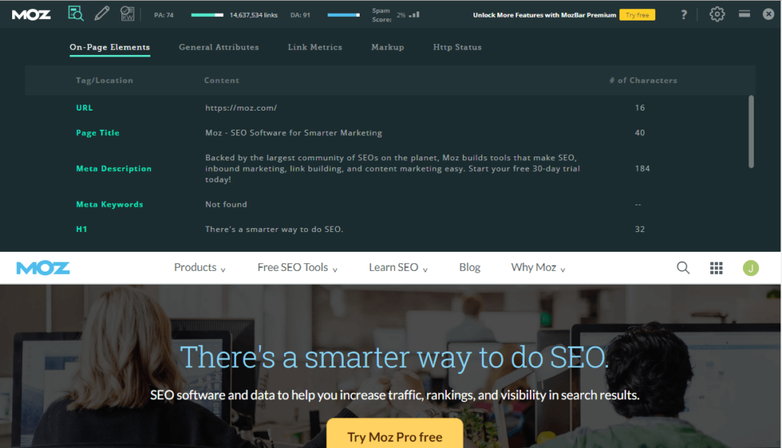Open the Moz apps grid launcher
This screenshot has height=448, width=782.
(x=716, y=267)
